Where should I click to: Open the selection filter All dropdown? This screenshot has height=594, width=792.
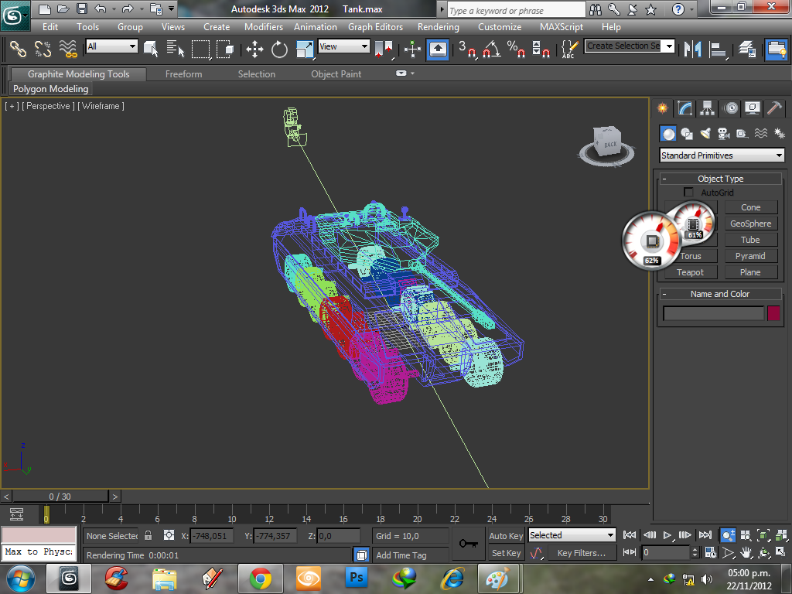(112, 46)
